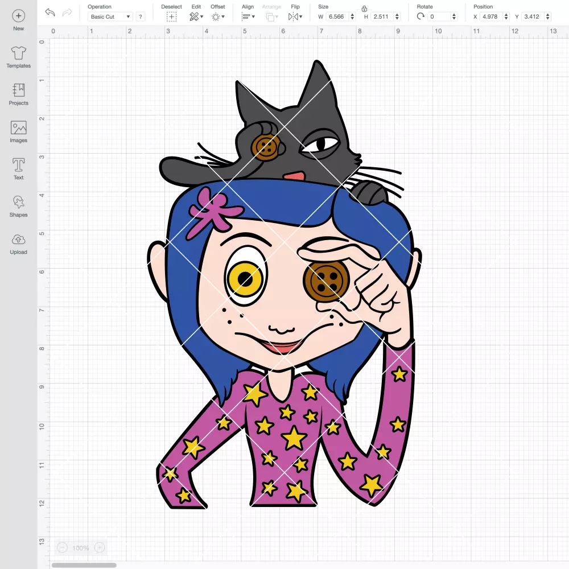Click the Rotate angle field

pos(439,17)
